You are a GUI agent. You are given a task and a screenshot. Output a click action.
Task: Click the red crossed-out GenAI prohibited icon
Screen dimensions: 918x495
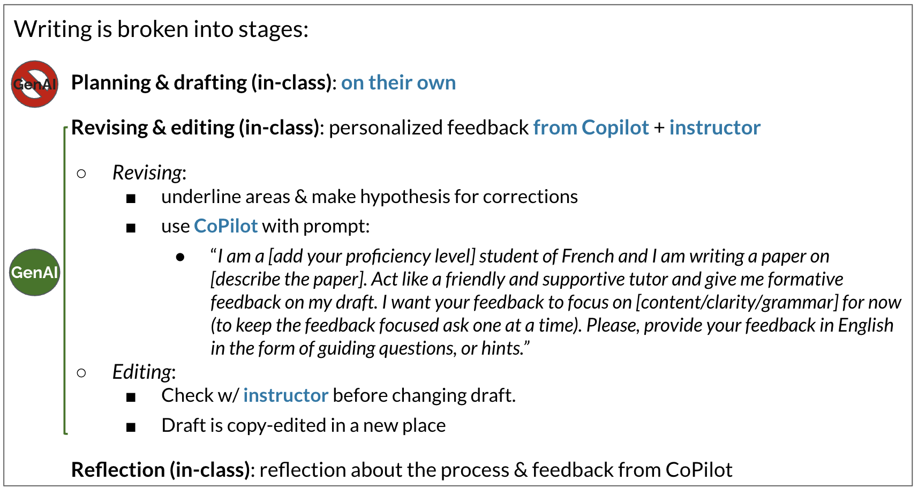[x=35, y=84]
